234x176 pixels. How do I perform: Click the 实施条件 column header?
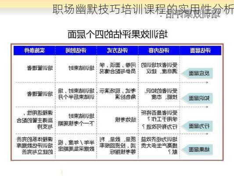tap(34, 51)
